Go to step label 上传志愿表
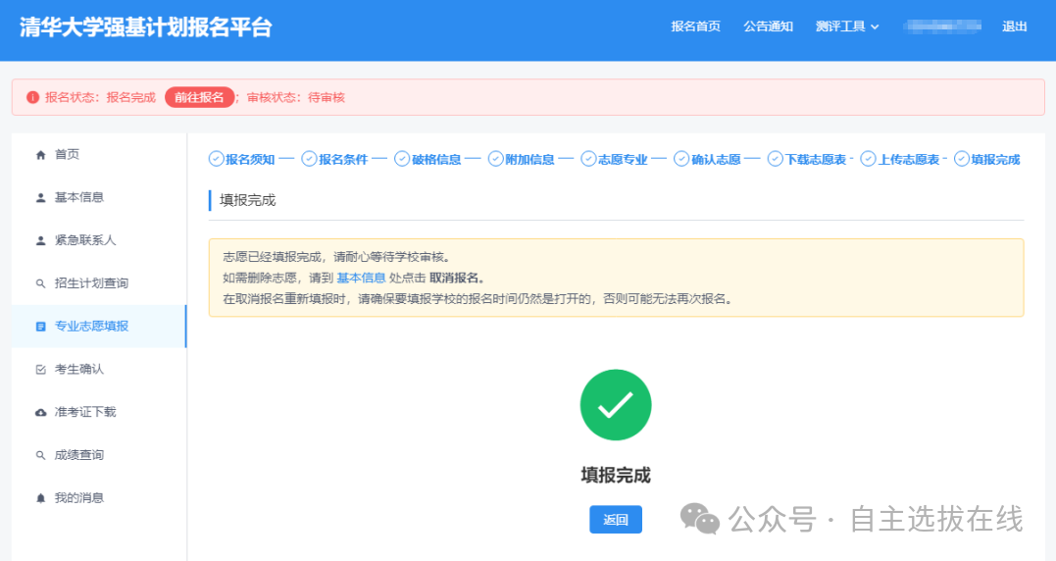Screen dimensions: 1056x561 tap(909, 160)
